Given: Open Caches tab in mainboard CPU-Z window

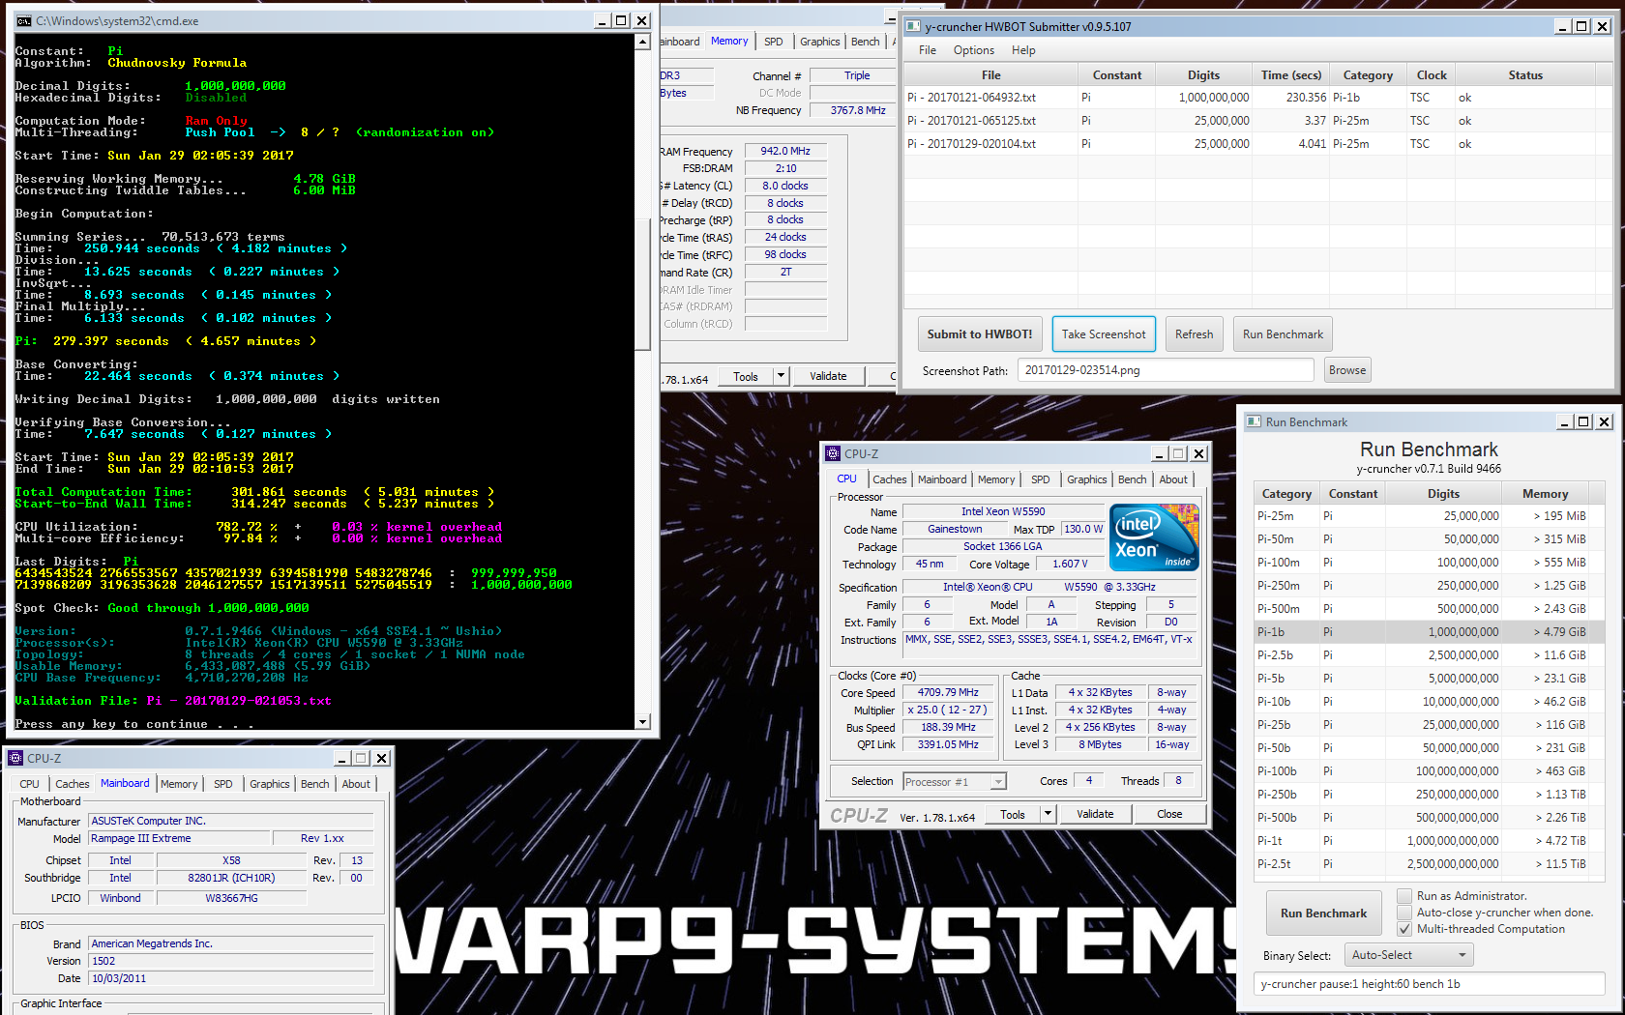Looking at the screenshot, I should tap(73, 784).
